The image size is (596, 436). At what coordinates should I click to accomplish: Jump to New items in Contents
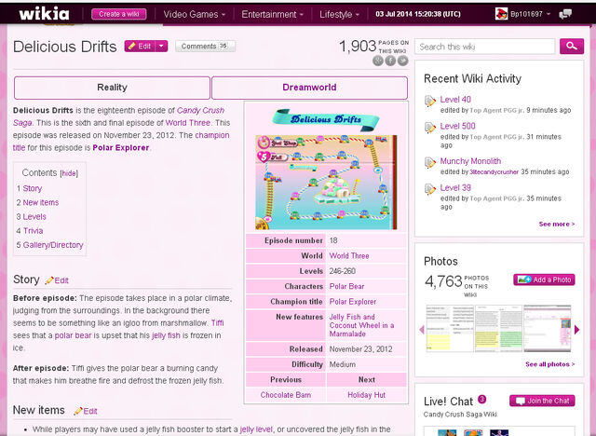tap(41, 202)
